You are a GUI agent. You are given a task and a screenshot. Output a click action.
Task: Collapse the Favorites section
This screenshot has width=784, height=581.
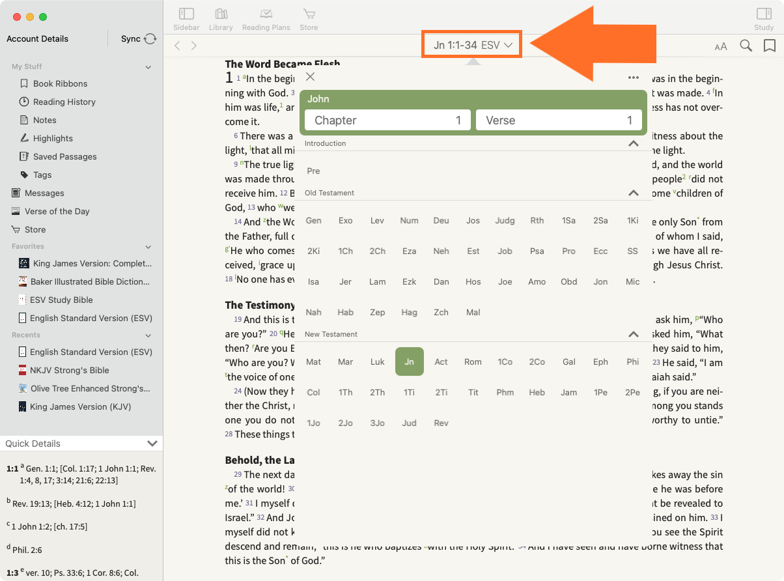coord(148,247)
